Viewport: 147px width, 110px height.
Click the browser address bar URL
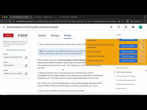pos(66,21)
